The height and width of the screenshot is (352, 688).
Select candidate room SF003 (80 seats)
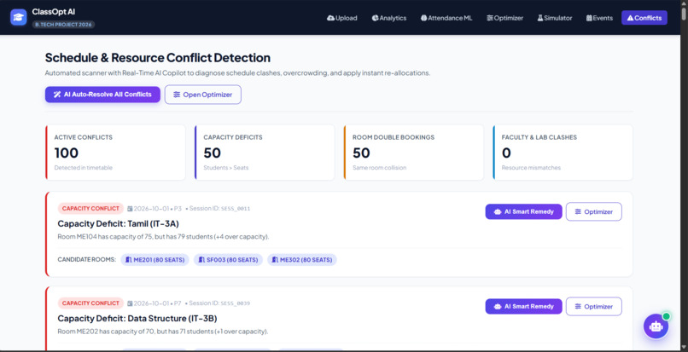tap(228, 259)
